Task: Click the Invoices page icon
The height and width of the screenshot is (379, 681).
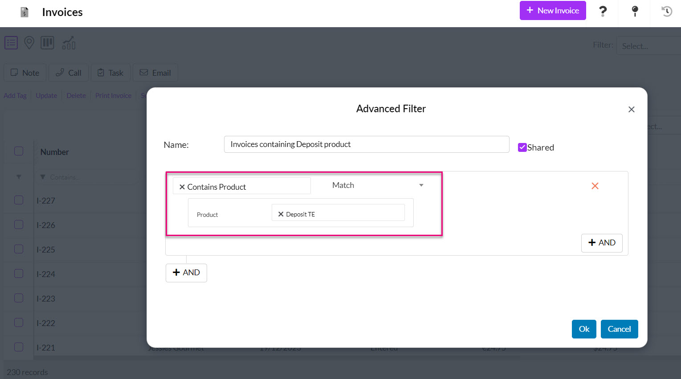Action: pyautogui.click(x=24, y=12)
